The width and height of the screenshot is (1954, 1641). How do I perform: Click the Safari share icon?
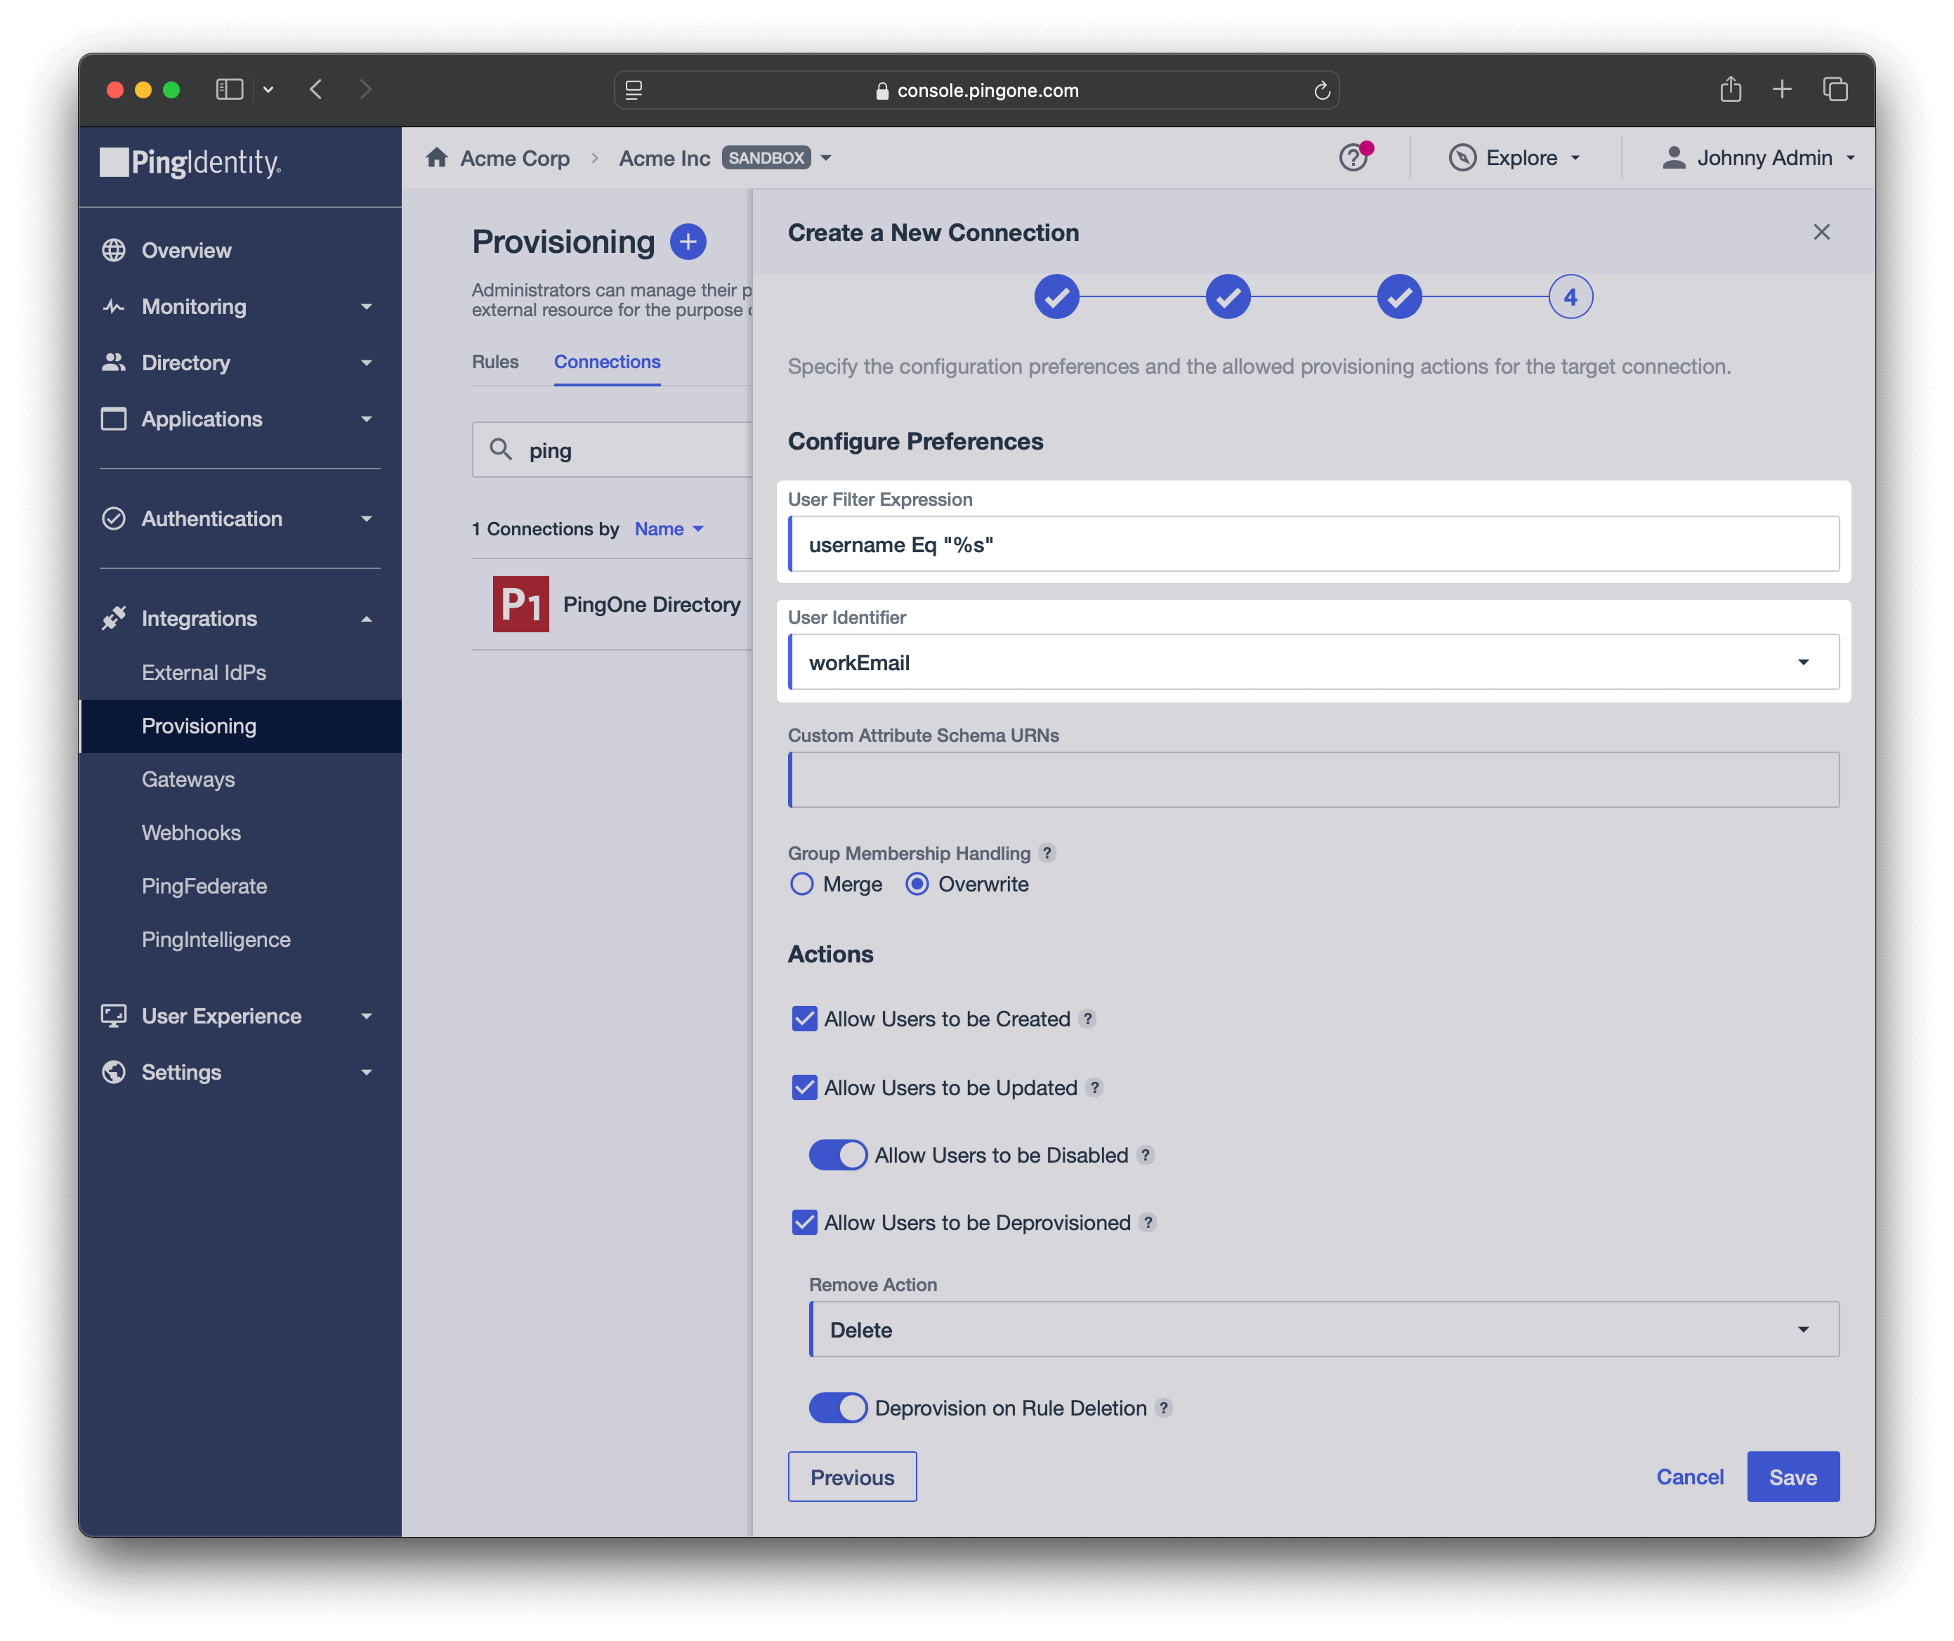pyautogui.click(x=1731, y=89)
